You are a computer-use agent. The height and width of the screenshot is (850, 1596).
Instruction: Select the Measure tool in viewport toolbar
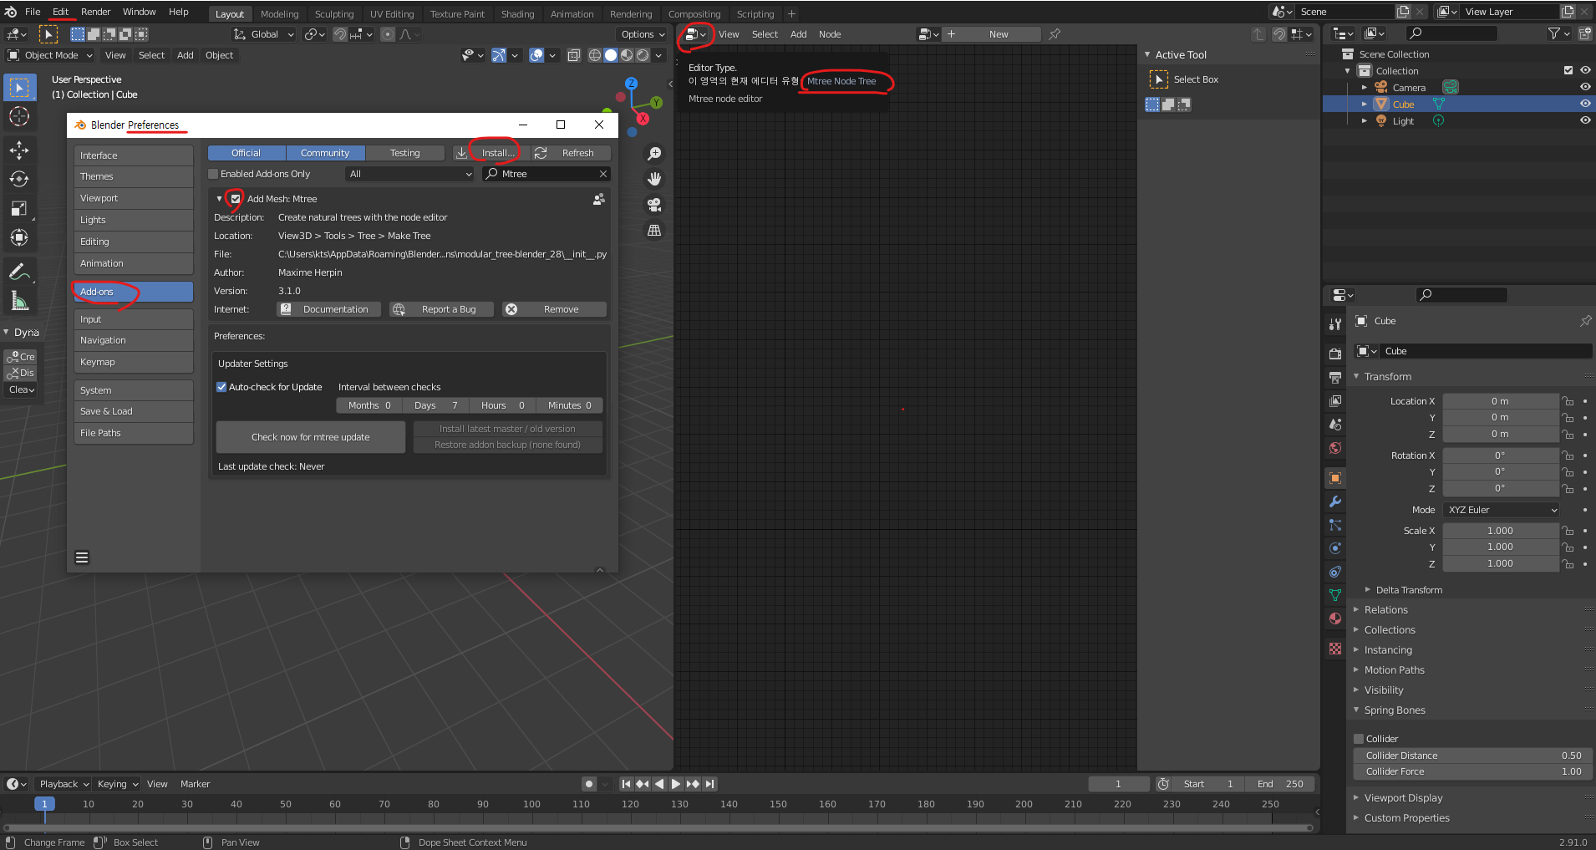[19, 301]
